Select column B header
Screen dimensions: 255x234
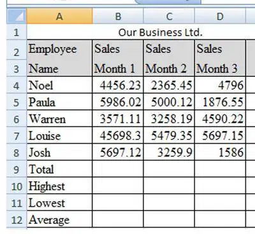click(x=118, y=16)
